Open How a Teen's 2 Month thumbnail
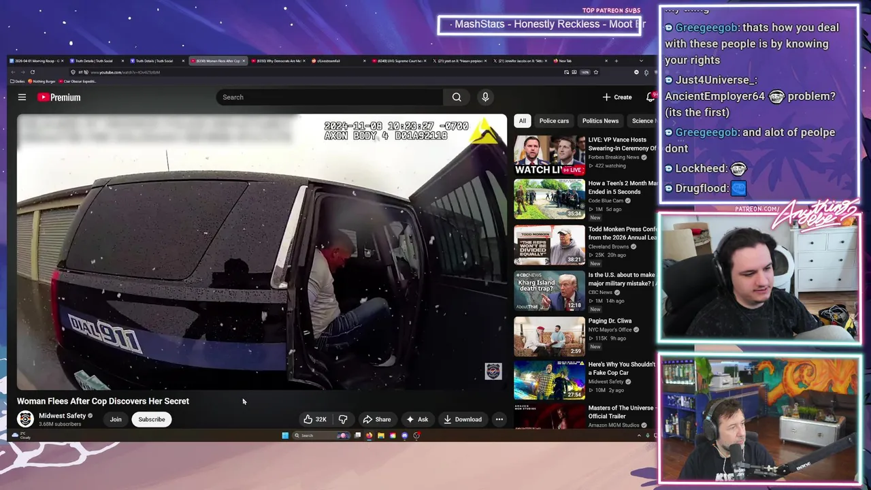 click(x=549, y=199)
